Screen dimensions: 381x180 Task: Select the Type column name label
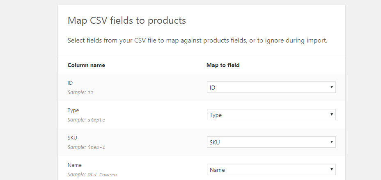click(73, 110)
